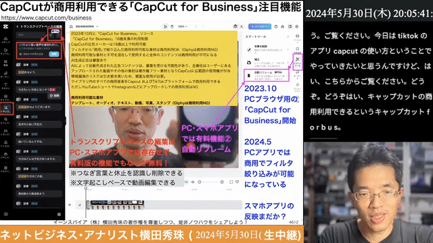Open the フィルター (Filters) sidebar panel
This screenshot has height=243, width=433.
(x=6, y=144)
